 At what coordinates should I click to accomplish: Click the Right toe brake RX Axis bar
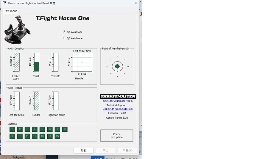(56, 101)
